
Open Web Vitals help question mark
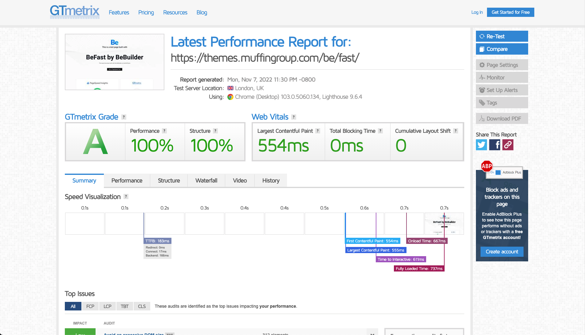click(x=294, y=117)
